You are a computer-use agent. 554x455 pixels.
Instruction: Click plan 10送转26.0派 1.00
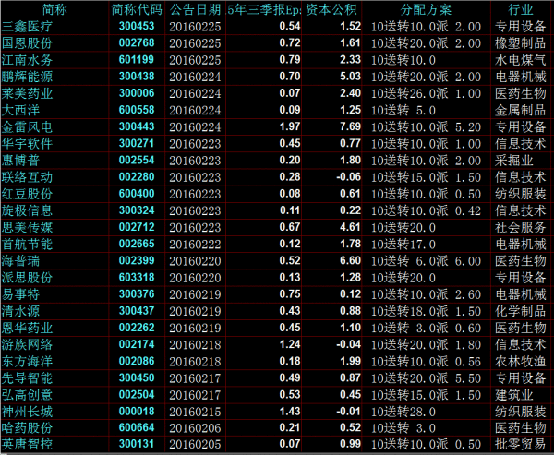click(426, 93)
